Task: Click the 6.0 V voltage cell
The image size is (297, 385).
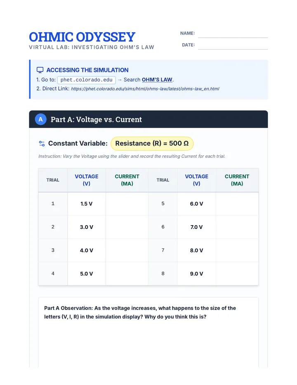Action: point(196,204)
